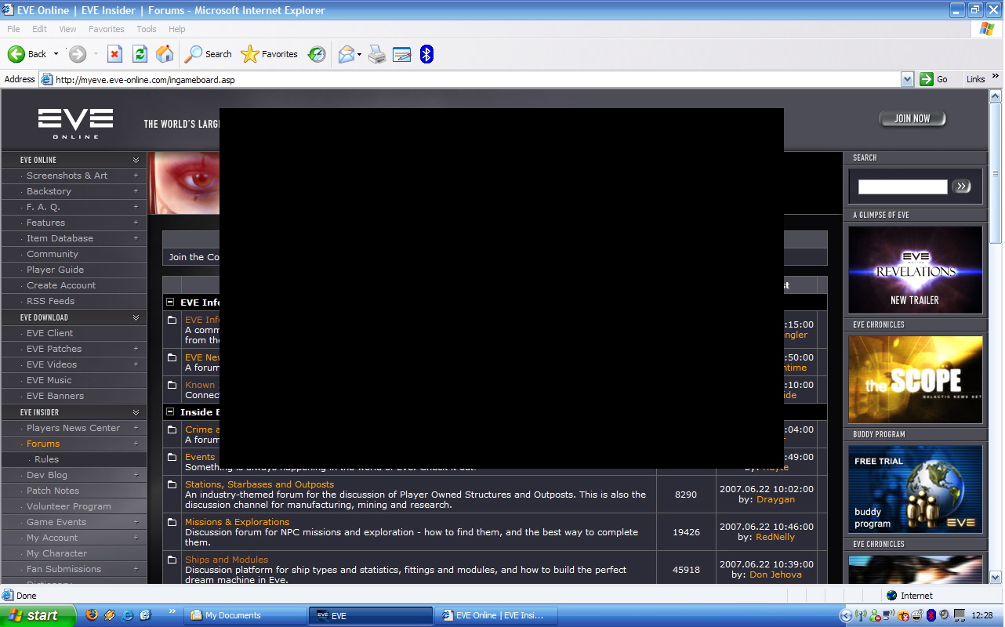This screenshot has height=627, width=1005.
Task: Open the Help menu
Action: 177,29
